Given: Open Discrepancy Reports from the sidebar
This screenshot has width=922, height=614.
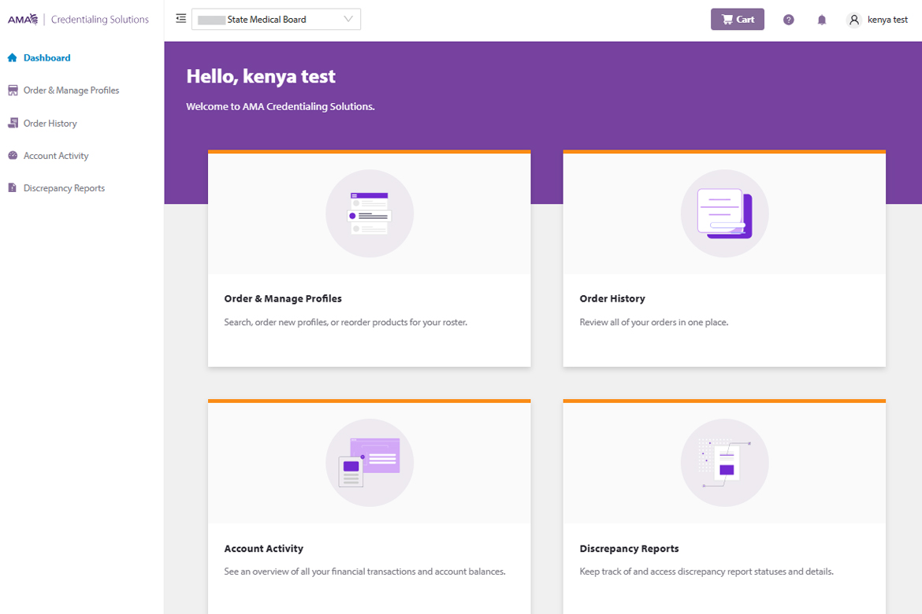Looking at the screenshot, I should [x=64, y=188].
